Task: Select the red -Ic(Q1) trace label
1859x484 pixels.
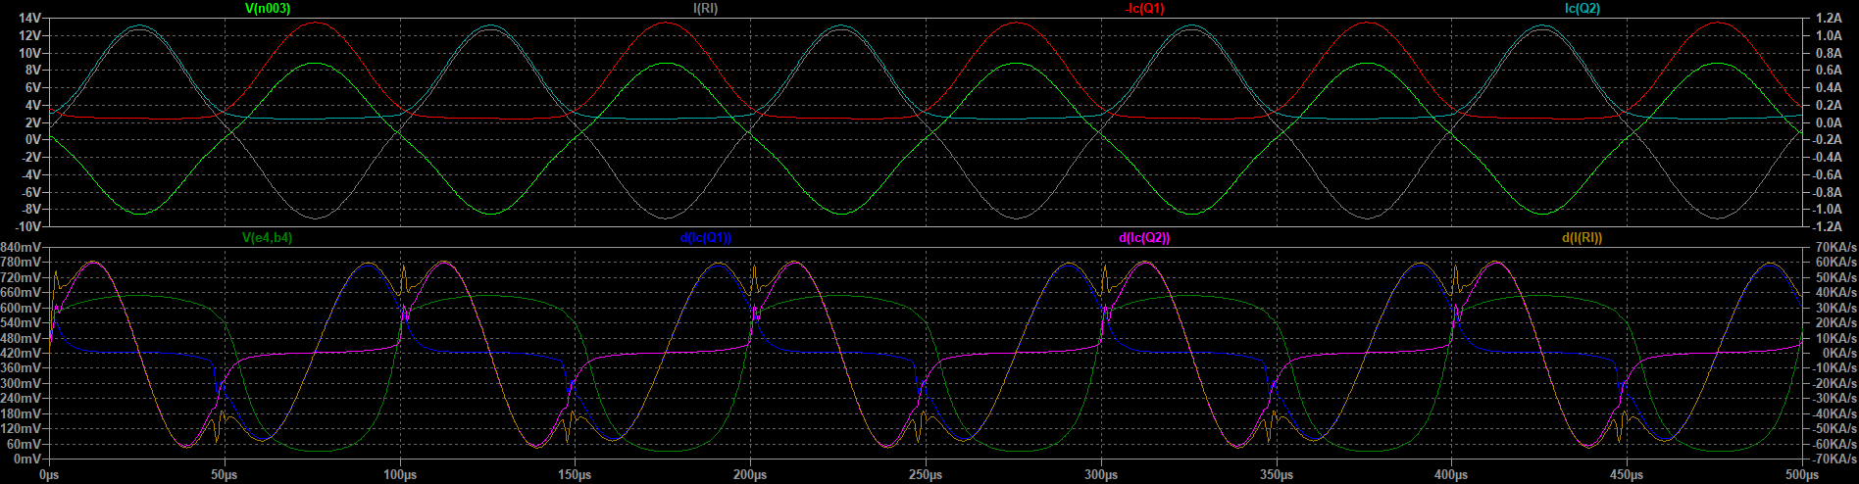Action: point(1144,9)
